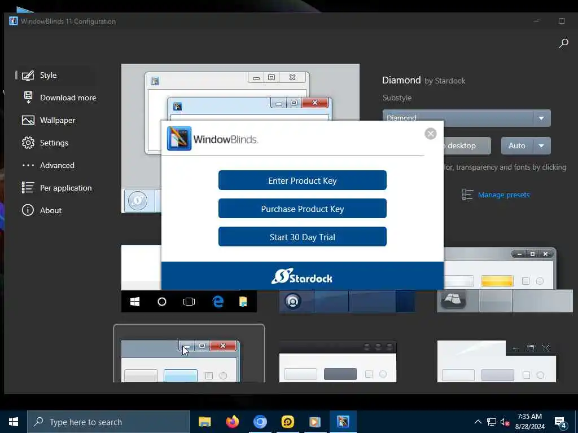
Task: Open the yellow circular app in taskbar
Action: coord(287,422)
